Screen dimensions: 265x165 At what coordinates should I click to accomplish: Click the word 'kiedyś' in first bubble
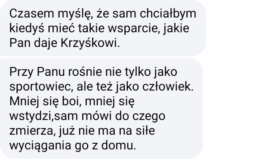point(27,28)
